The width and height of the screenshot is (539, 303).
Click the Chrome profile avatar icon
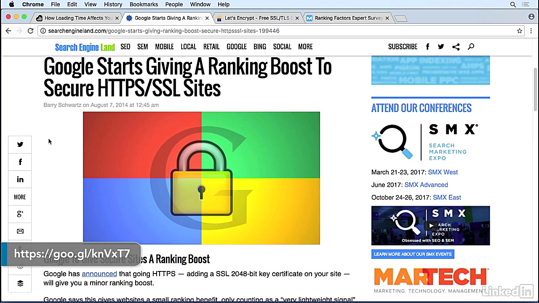[531, 17]
